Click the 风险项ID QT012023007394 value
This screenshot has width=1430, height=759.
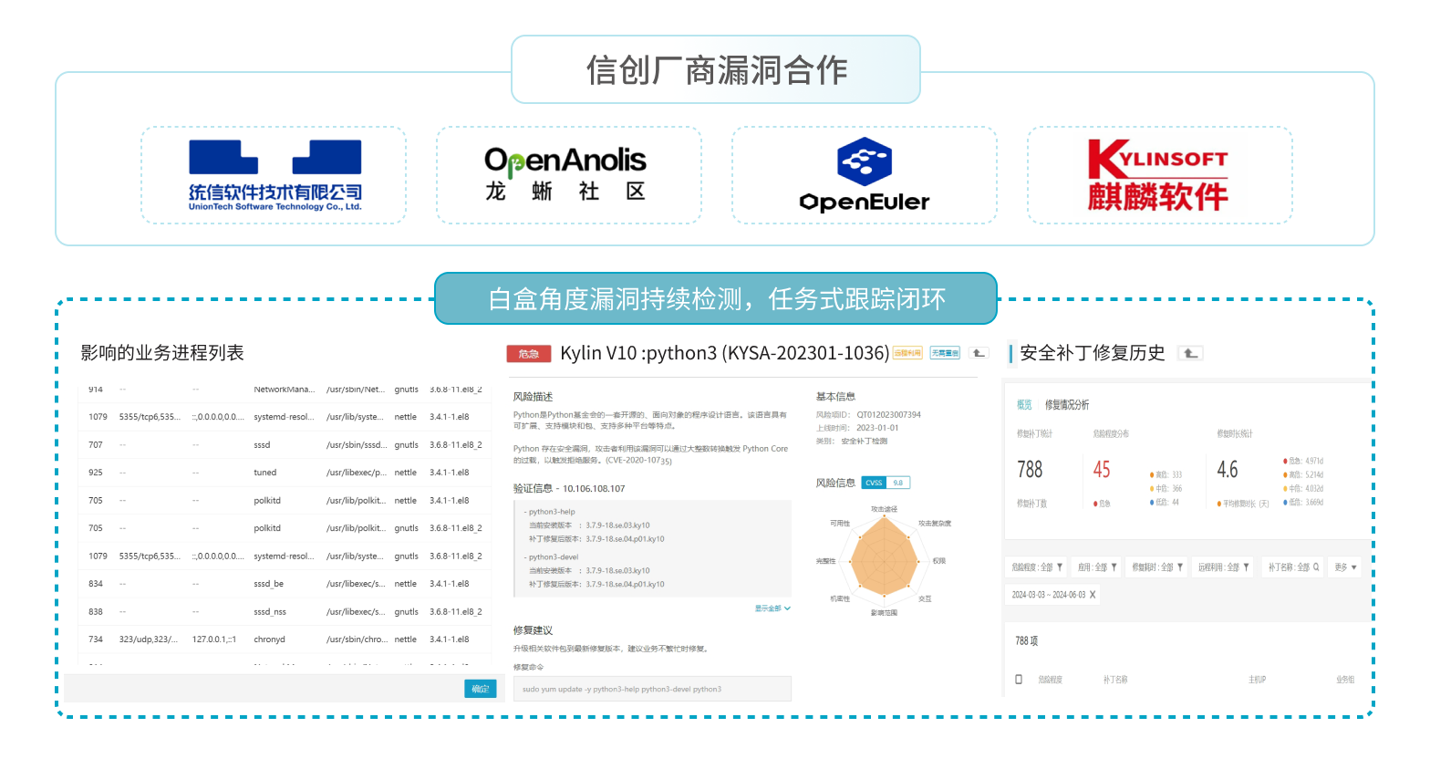[x=889, y=415]
